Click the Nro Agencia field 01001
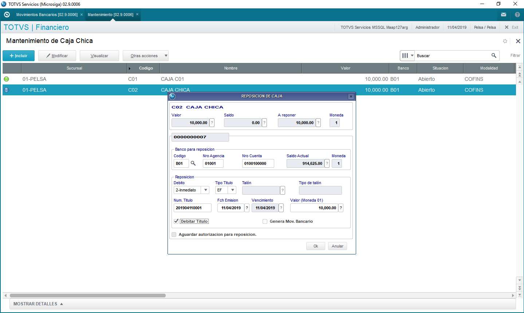This screenshot has width=524, height=313. [x=213, y=163]
